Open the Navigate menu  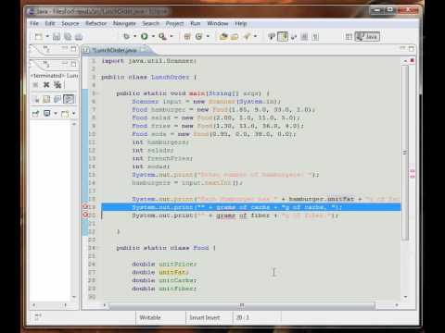point(124,23)
